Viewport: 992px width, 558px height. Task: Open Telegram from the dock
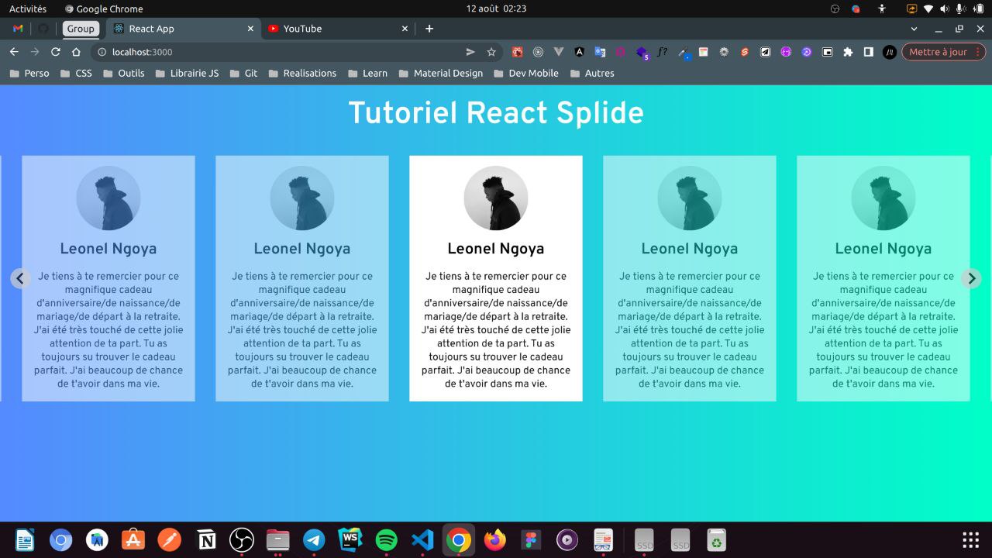click(314, 540)
